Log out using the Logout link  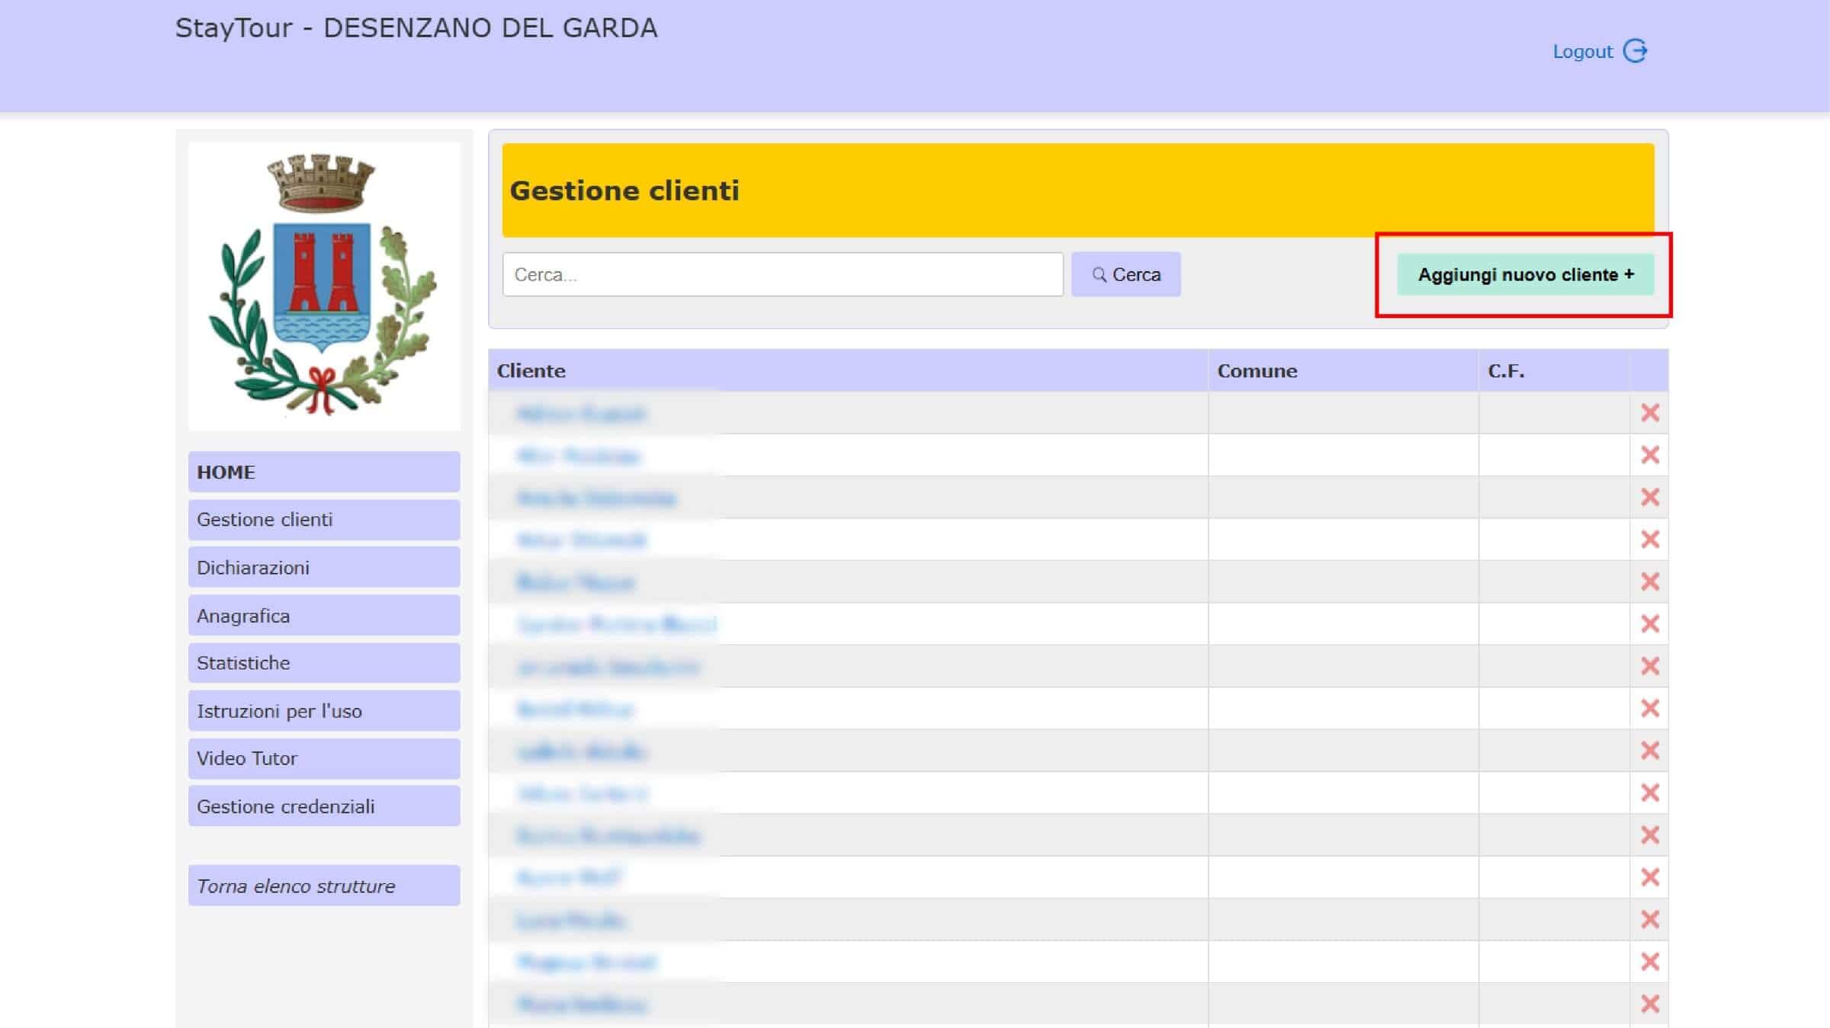tap(1600, 51)
